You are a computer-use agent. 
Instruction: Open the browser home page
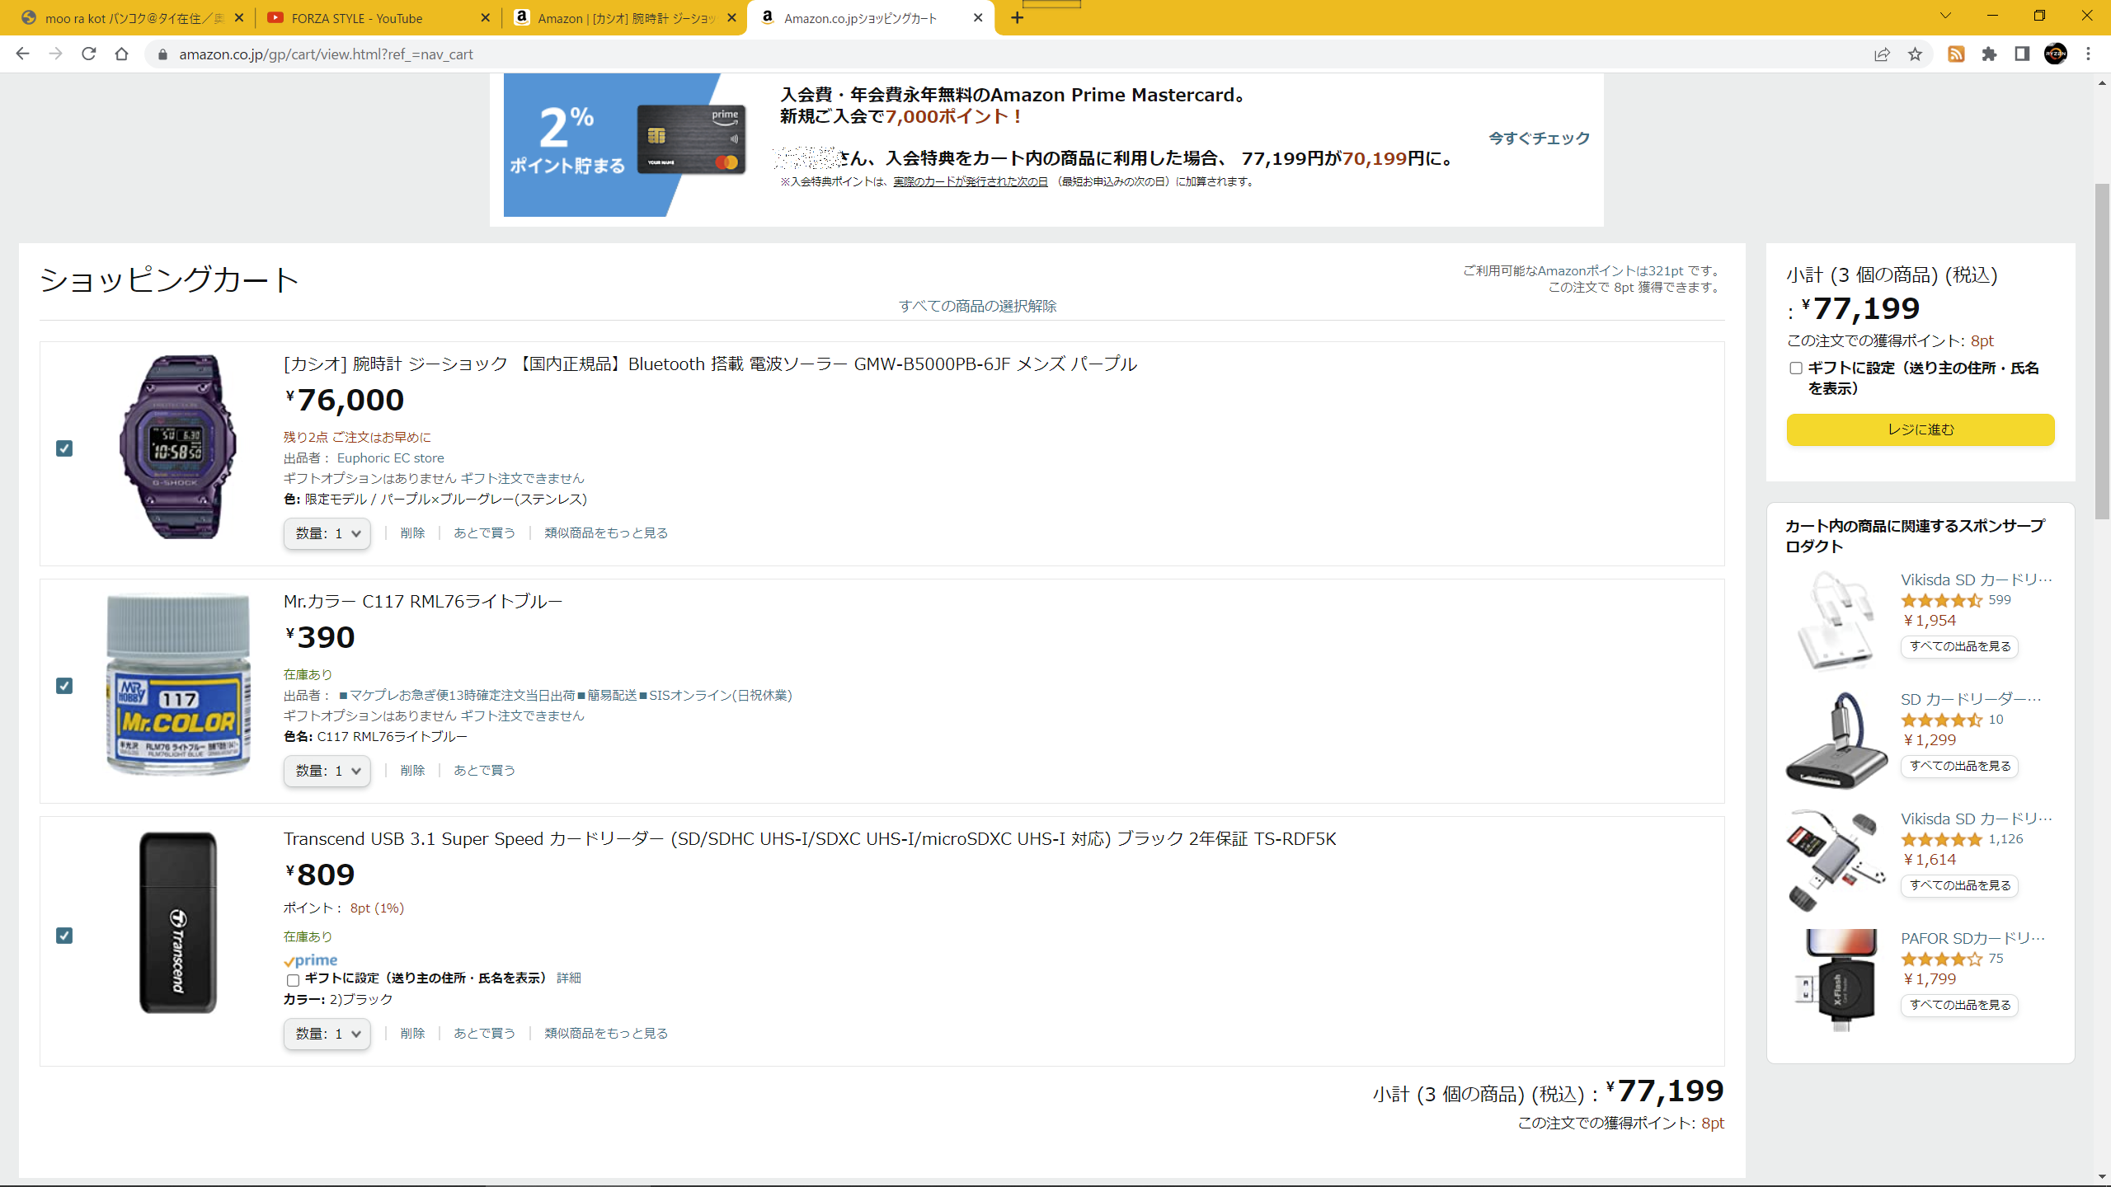(x=121, y=54)
